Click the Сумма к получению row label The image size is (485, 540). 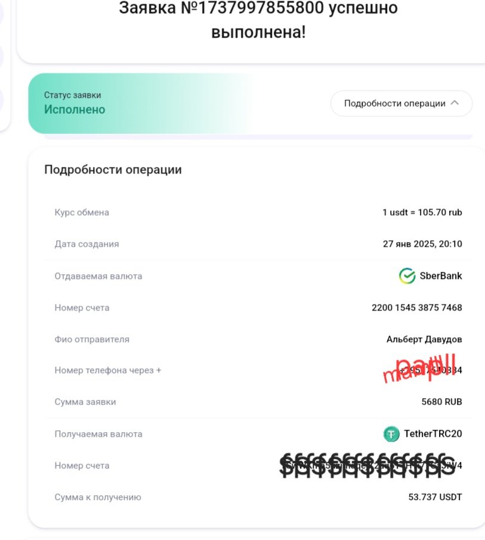pos(98,497)
